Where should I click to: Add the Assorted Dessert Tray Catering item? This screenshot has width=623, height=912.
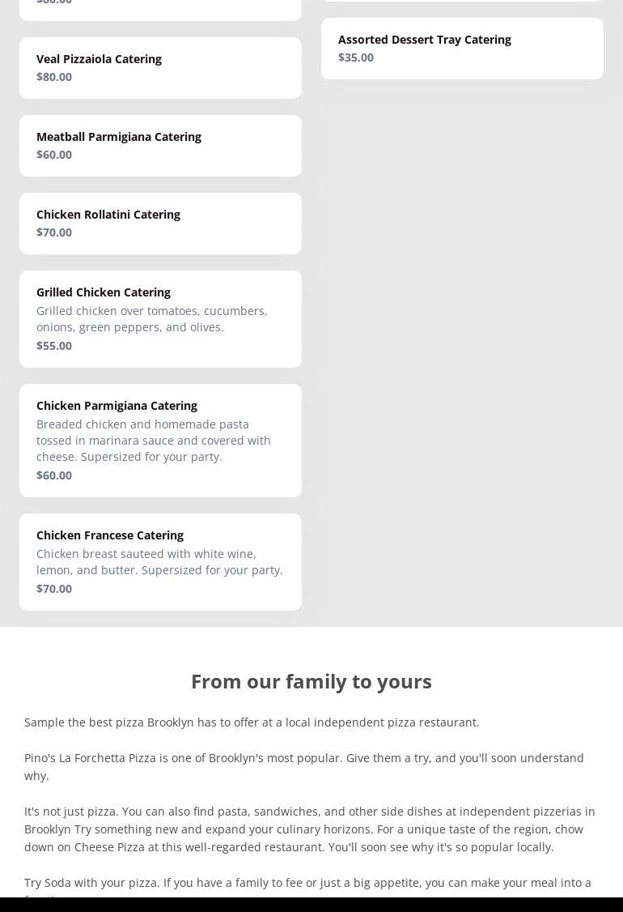point(424,40)
